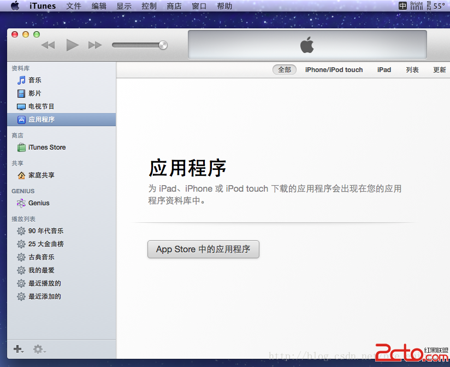Open the 编辑 menu
This screenshot has width=450, height=367.
[99, 6]
